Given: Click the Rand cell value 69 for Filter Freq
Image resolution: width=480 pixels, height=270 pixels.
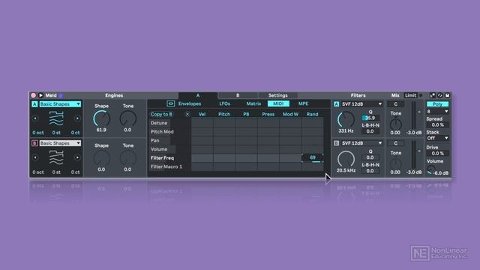Looking at the screenshot, I should (x=313, y=158).
